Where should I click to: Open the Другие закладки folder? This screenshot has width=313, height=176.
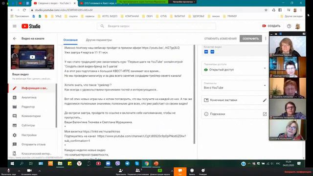(x=291, y=16)
